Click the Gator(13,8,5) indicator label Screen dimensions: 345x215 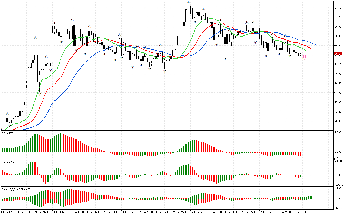16,189
